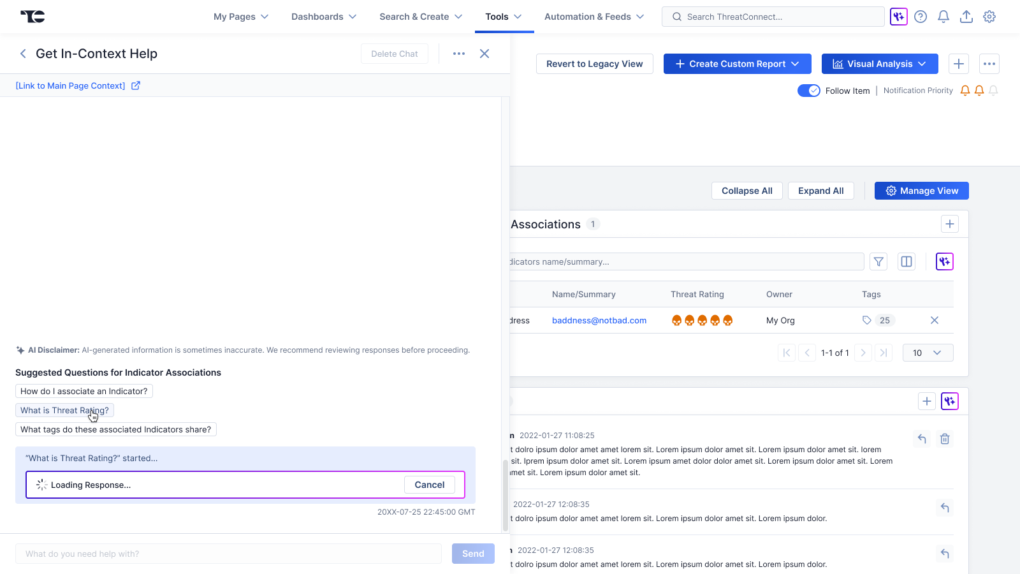
Task: Toggle the Follow Item switch
Action: click(808, 91)
